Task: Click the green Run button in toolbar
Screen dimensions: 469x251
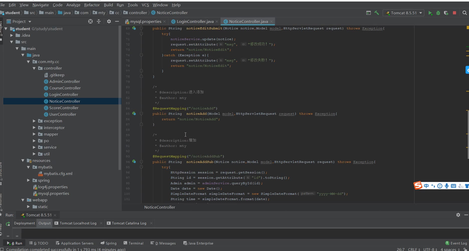Action: [x=430, y=13]
